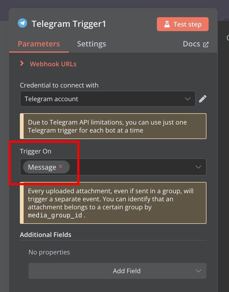
Task: Click the Trigger On empty field area
Action: 132,167
